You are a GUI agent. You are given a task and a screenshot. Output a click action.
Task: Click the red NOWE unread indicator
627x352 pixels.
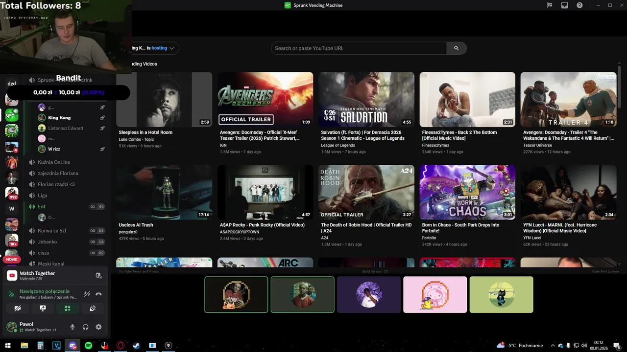(12, 260)
